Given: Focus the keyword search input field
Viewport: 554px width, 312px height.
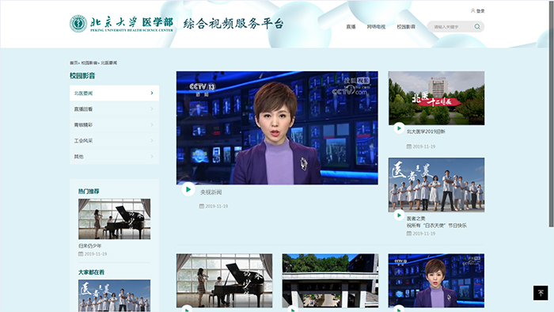Looking at the screenshot, I should pyautogui.click(x=452, y=26).
